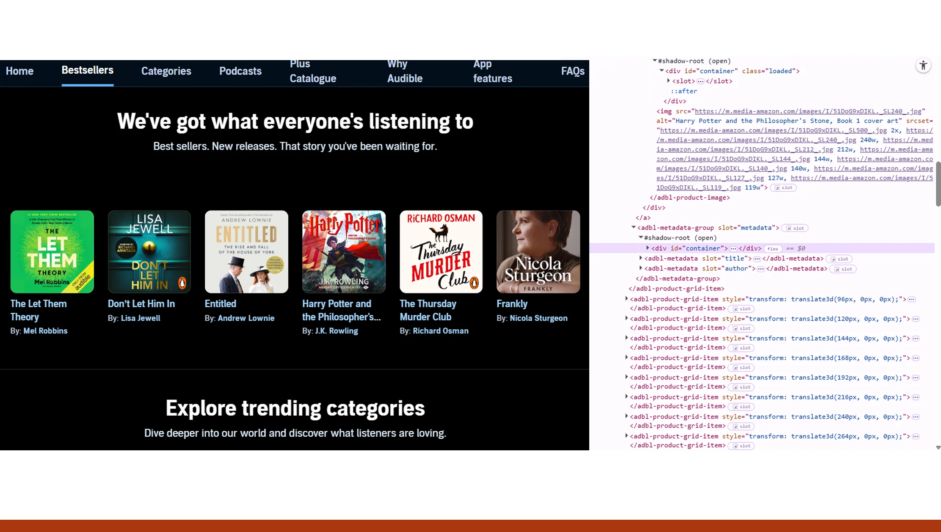Click slot badge after title adbl-metadata
This screenshot has width=941, height=532.
[x=839, y=259]
